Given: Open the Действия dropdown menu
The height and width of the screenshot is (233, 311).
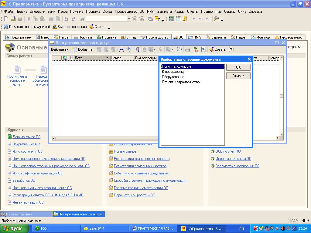Looking at the screenshot, I should (x=59, y=49).
